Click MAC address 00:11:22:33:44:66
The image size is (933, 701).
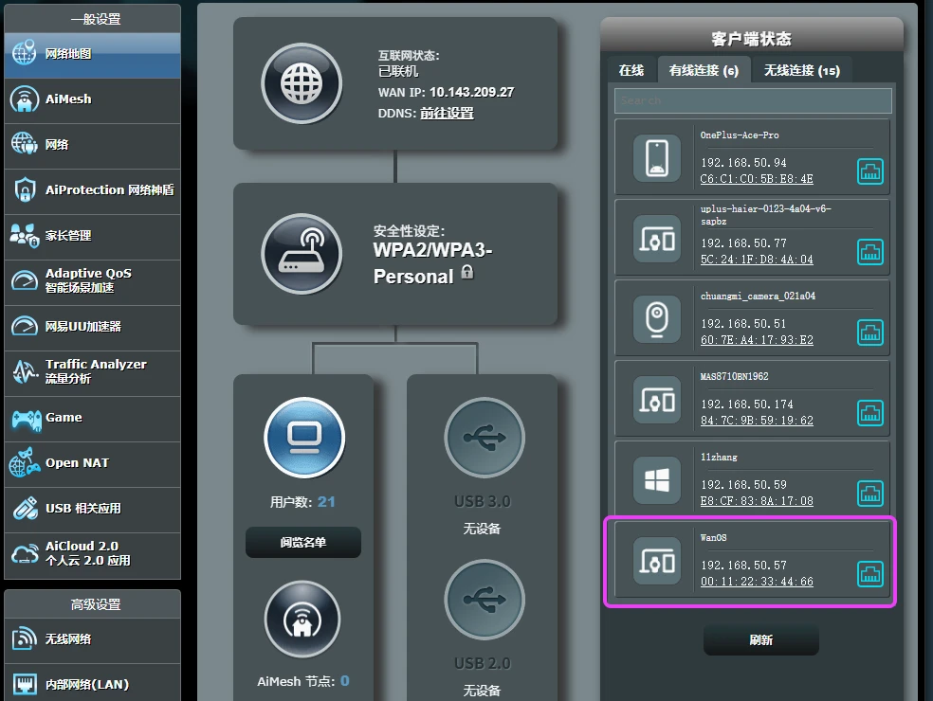point(757,582)
